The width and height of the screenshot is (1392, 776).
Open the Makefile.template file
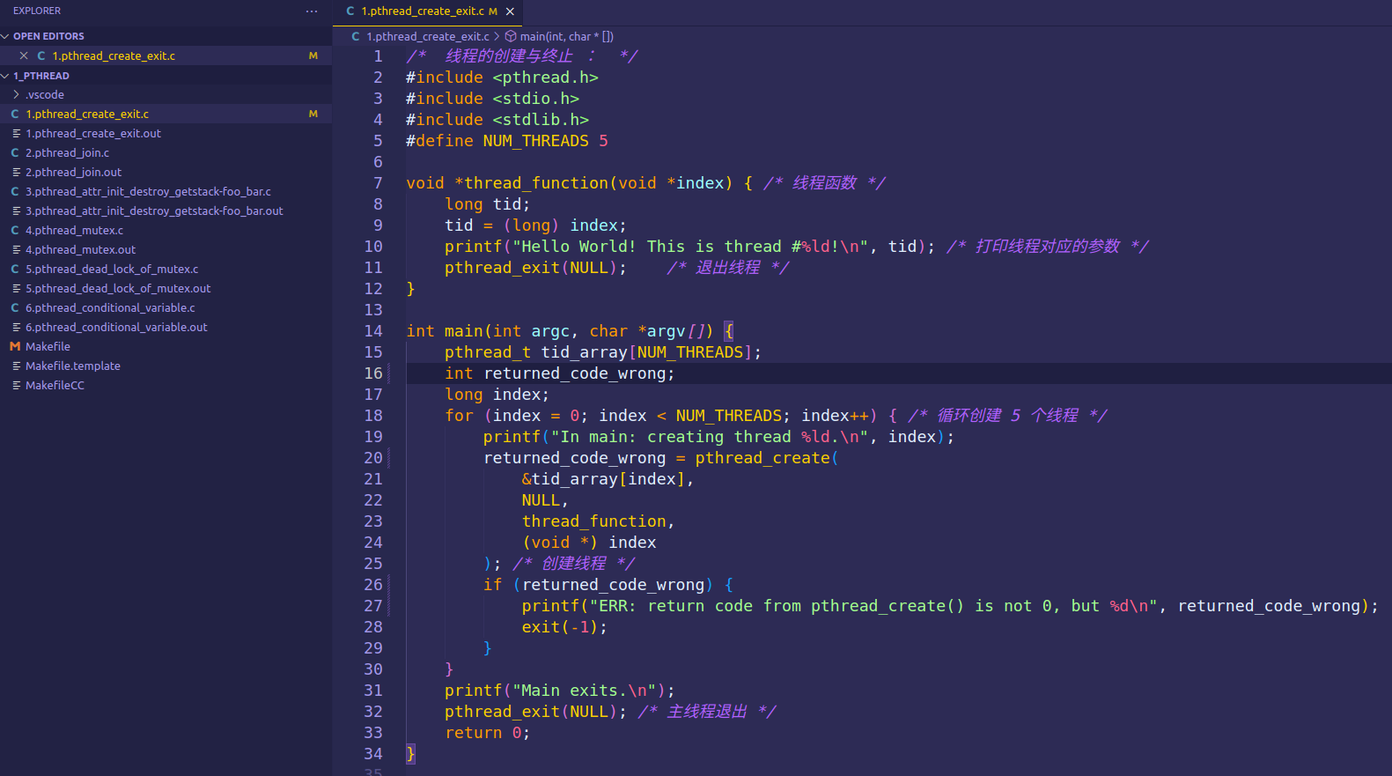tap(73, 366)
